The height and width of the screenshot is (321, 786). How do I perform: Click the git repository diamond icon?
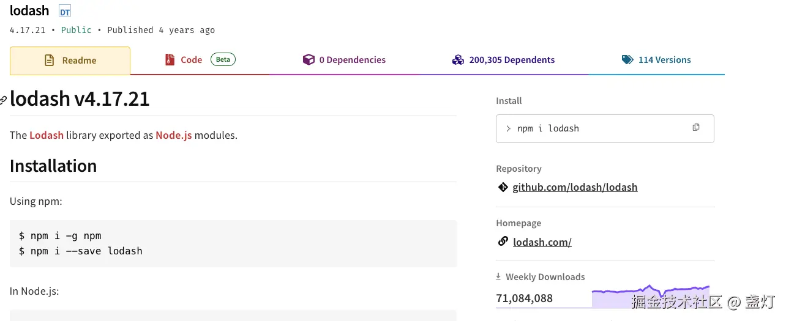503,187
